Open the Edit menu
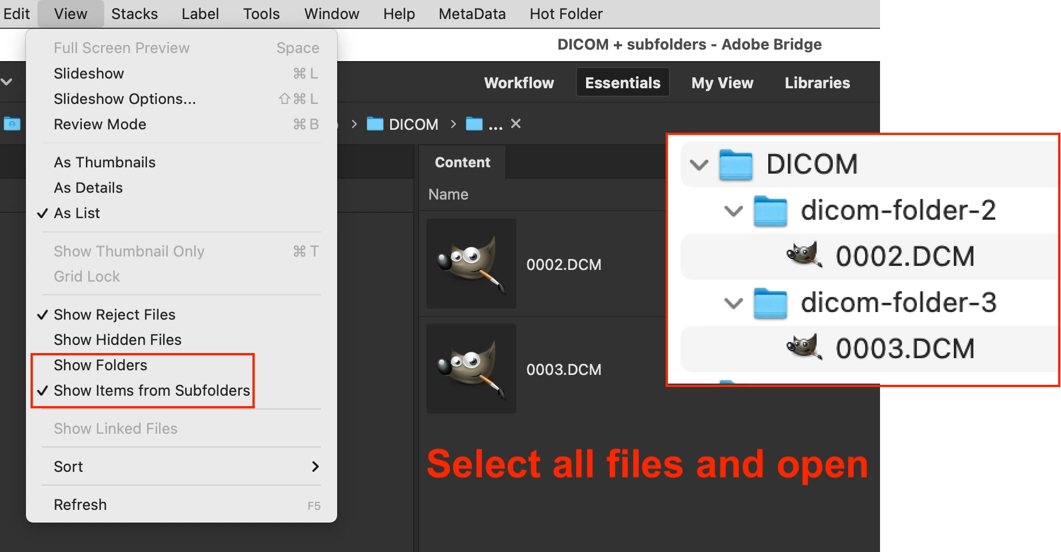This screenshot has height=552, width=1061. (17, 14)
